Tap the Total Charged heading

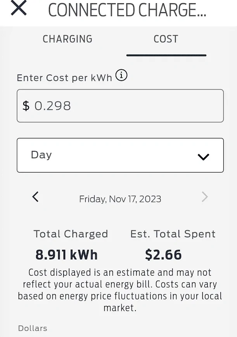71,234
